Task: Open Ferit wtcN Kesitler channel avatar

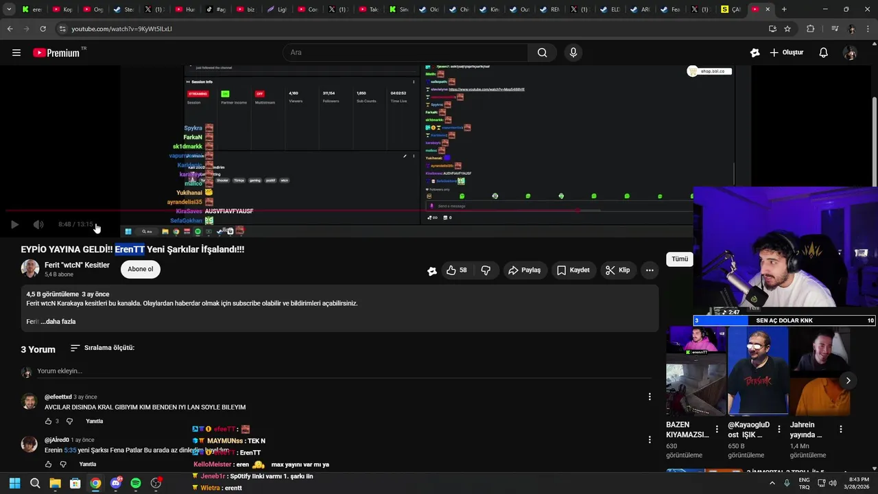Action: 29,269
